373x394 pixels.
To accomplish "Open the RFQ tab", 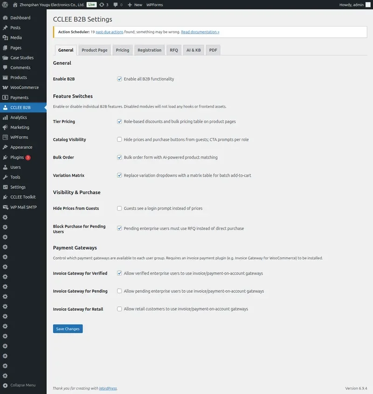I will click(174, 50).
